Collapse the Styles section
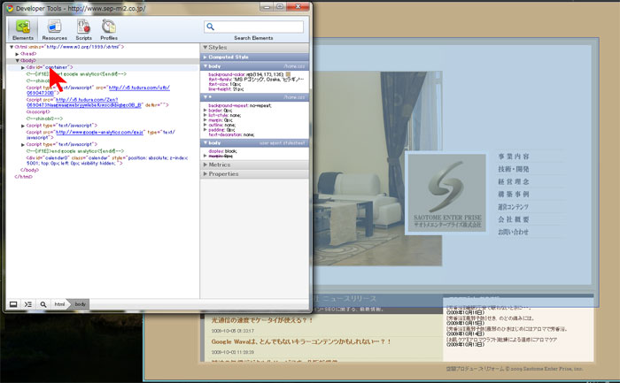 pos(205,48)
